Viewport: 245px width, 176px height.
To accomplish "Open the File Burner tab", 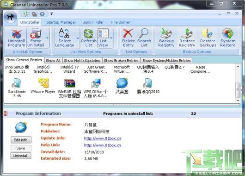I will coord(121,22).
